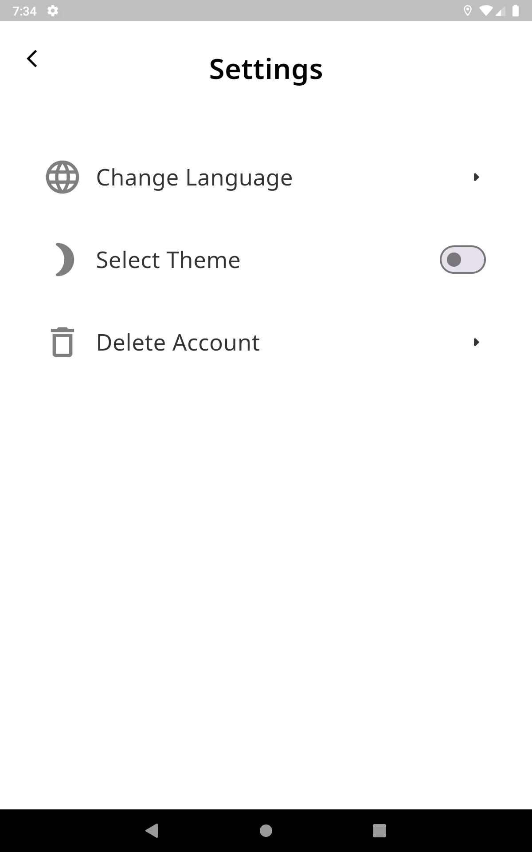
Task: Tap the cellular signal strength icon
Action: (x=501, y=11)
